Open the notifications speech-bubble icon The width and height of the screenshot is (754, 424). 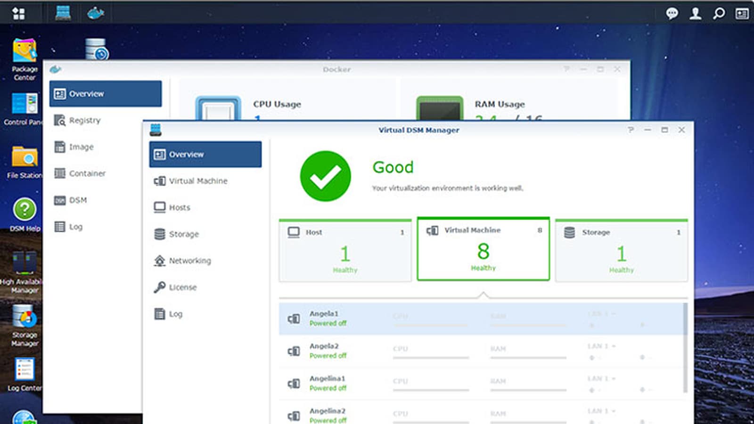[672, 13]
